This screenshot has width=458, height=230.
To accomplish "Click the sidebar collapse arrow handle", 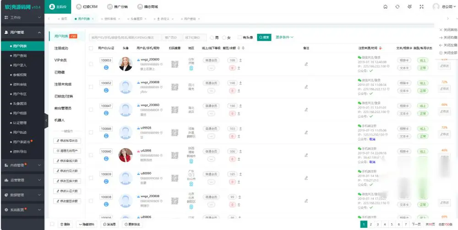I will point(46,121).
